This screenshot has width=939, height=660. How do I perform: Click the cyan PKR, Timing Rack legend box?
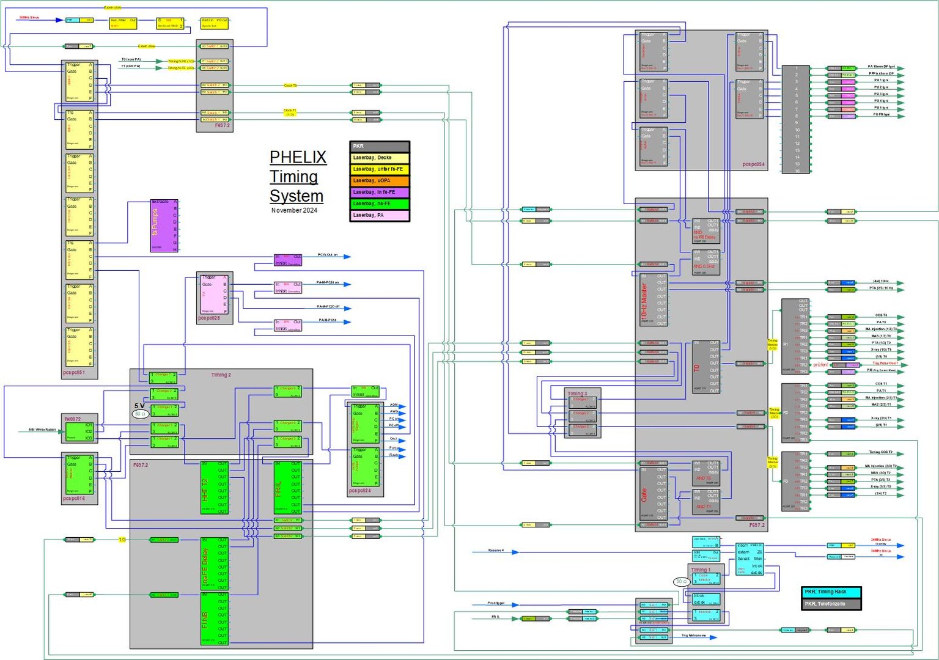(831, 592)
